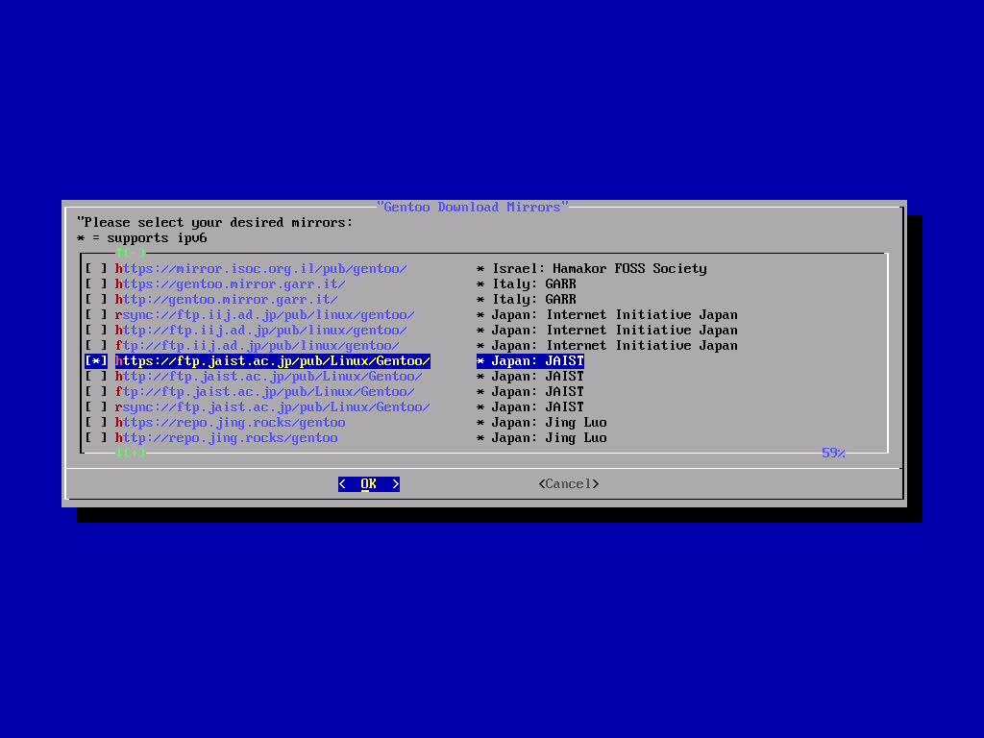Click the Gentoo Download Mirrors dialog title

[473, 208]
